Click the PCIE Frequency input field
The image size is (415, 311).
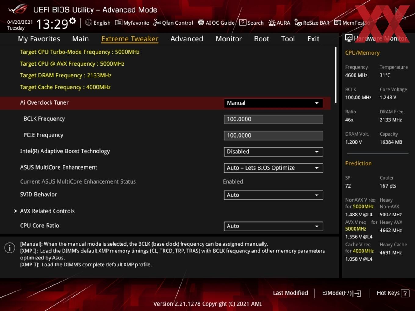click(x=273, y=135)
